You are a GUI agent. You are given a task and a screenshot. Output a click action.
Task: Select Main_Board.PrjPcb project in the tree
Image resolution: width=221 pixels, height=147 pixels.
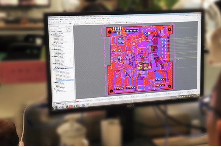coord(58,44)
